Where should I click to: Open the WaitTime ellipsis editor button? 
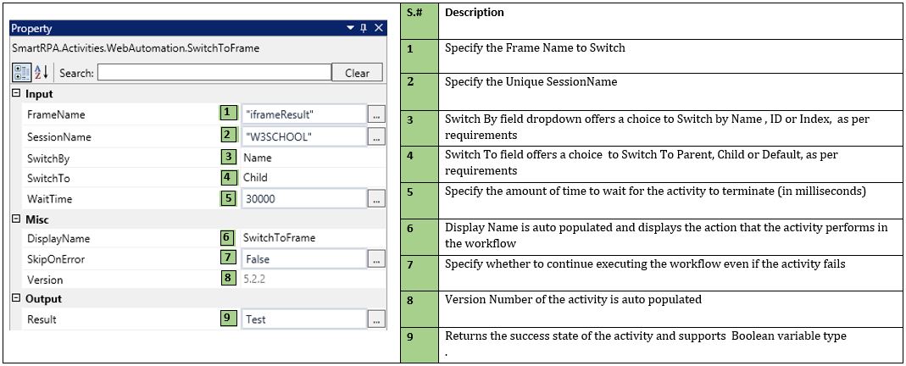tap(376, 198)
